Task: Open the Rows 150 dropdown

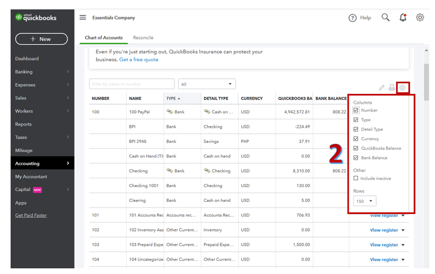Action: 364,201
